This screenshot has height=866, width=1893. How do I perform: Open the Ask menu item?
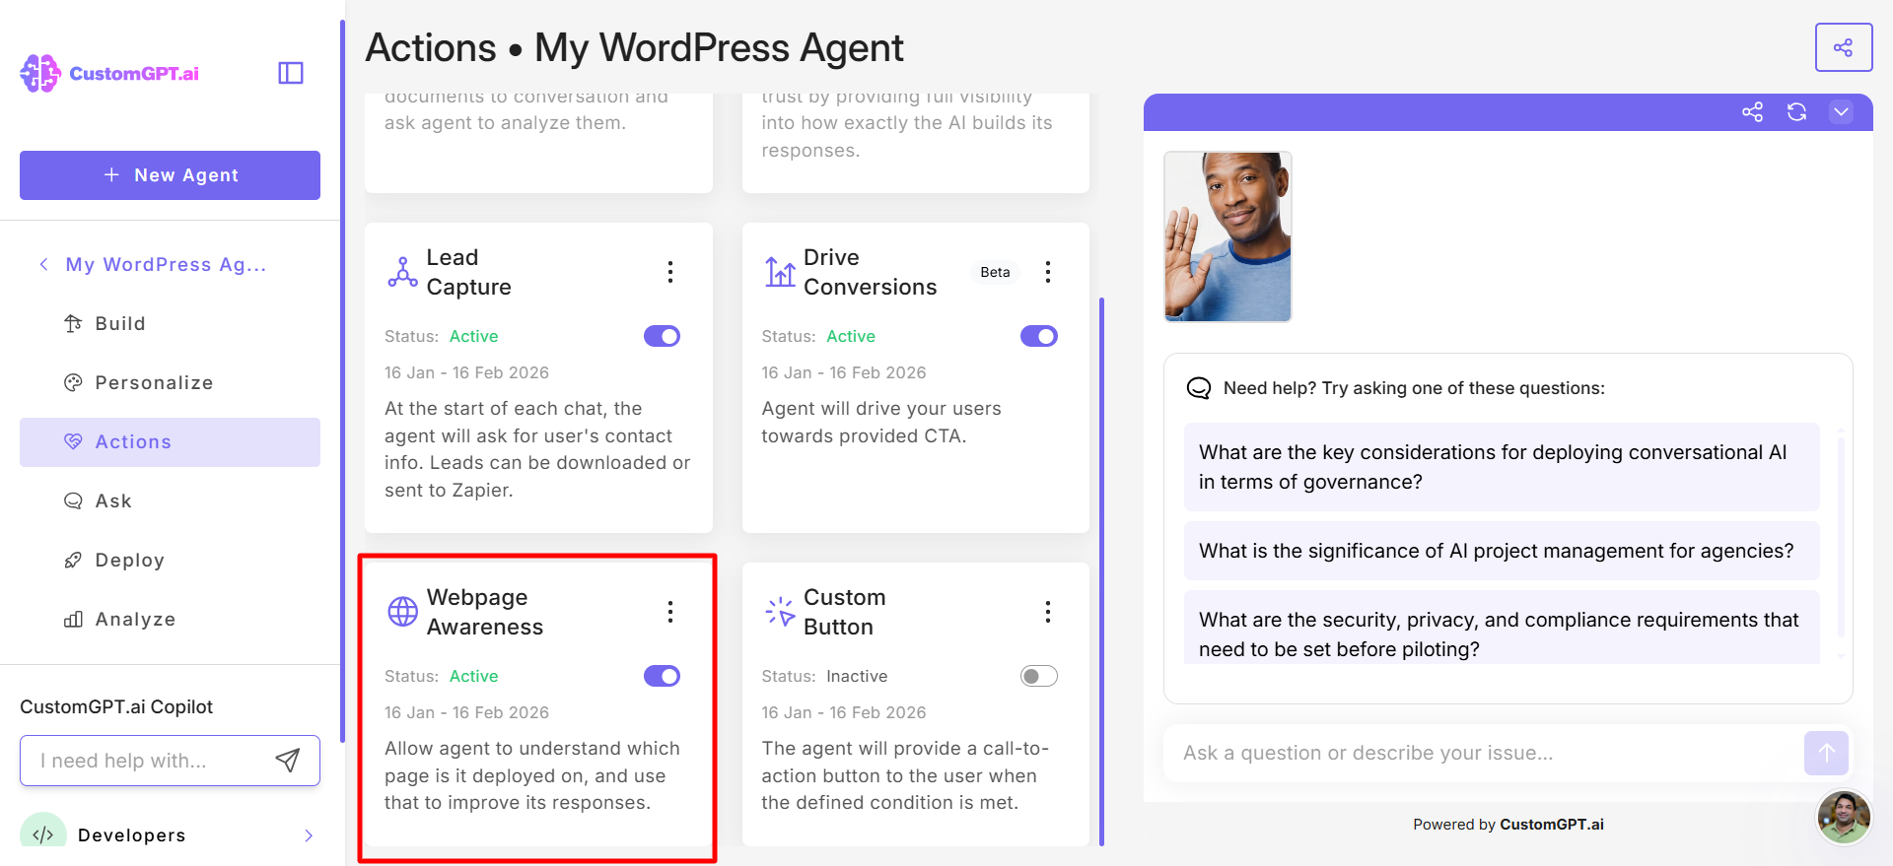[x=170, y=500]
